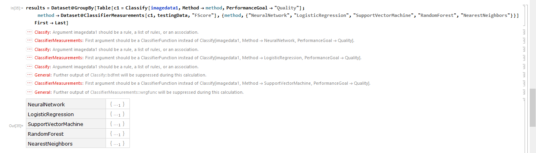Select the cell bracket of the topmost Classify message
This screenshot has width=536, height=153.
coord(524,32)
